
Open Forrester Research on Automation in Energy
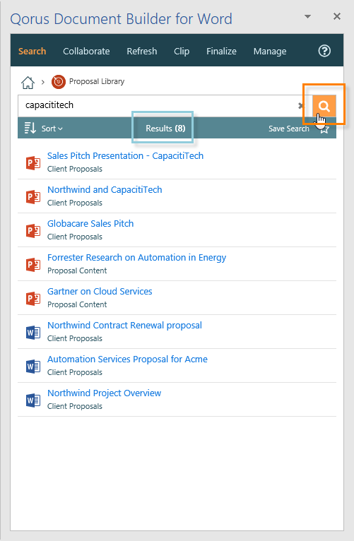[136, 258]
